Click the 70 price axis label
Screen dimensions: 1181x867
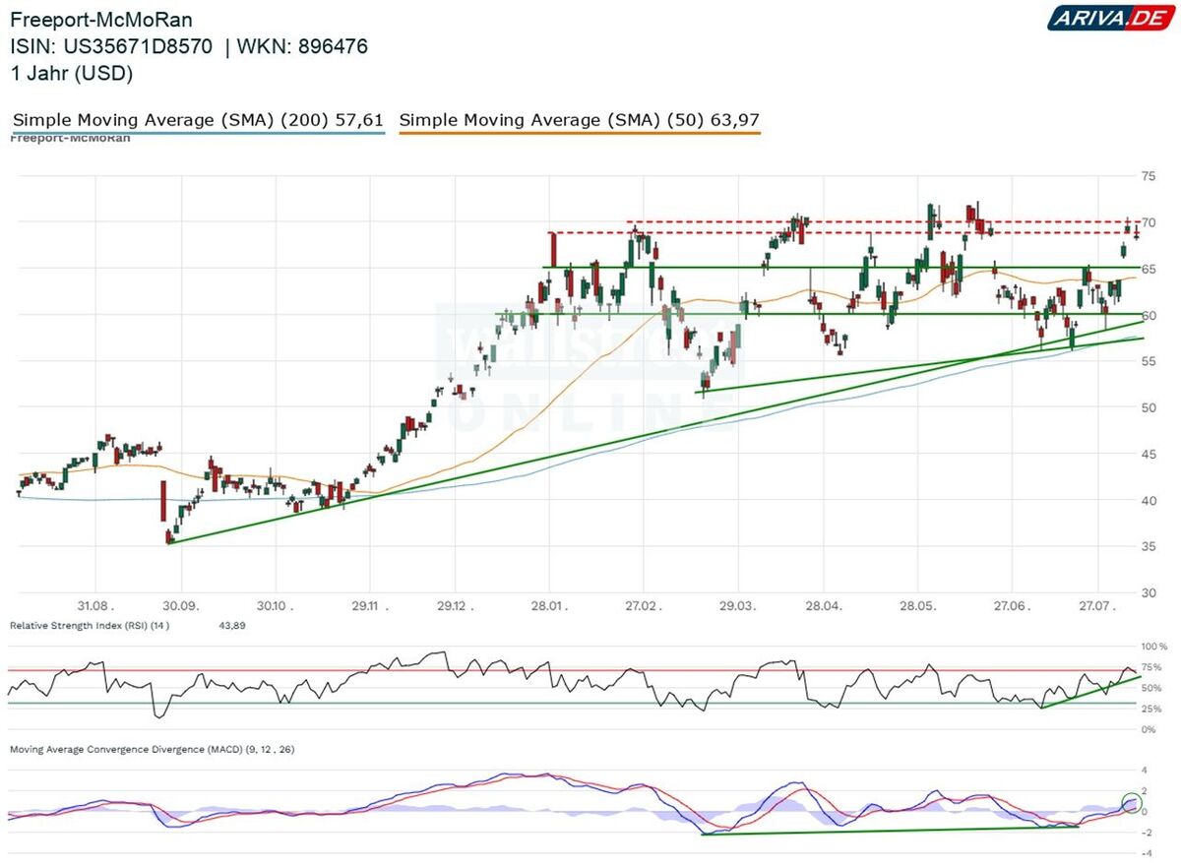point(1148,223)
